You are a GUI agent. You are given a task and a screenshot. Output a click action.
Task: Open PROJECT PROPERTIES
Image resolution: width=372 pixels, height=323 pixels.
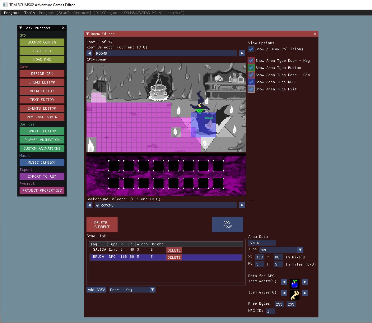pyautogui.click(x=42, y=190)
